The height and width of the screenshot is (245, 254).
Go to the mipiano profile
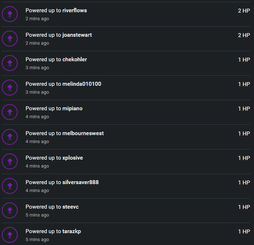(72, 108)
